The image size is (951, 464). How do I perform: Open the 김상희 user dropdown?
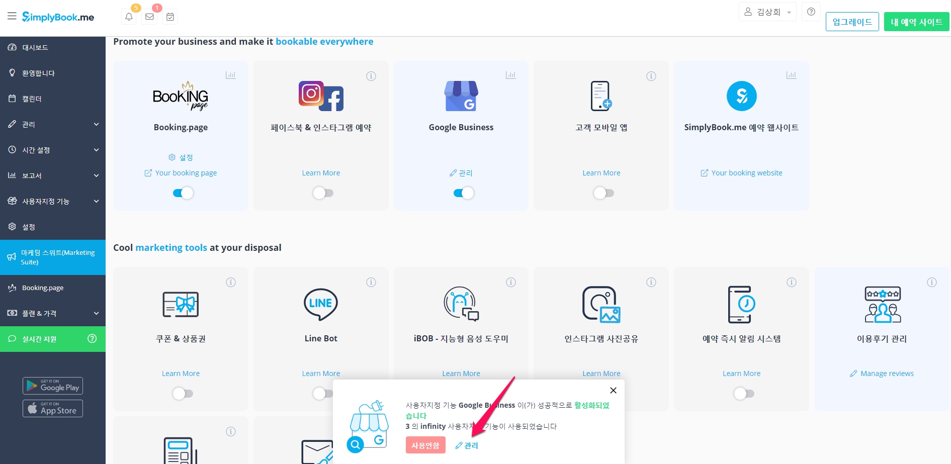click(767, 12)
